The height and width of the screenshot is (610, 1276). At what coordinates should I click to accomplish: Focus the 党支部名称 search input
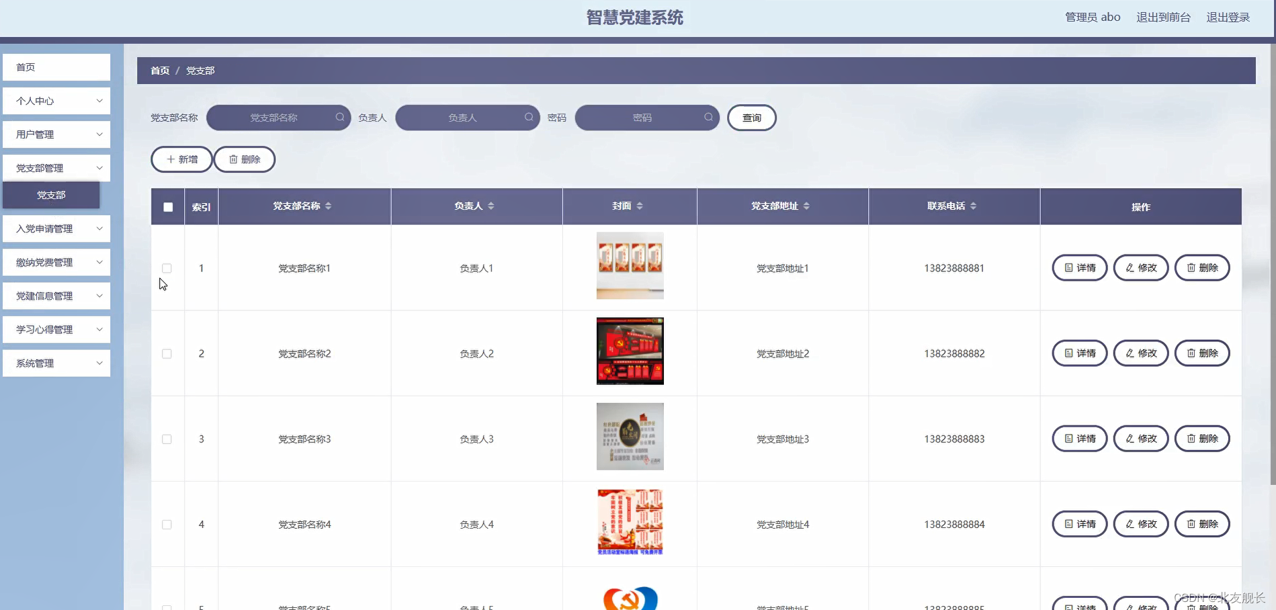278,118
